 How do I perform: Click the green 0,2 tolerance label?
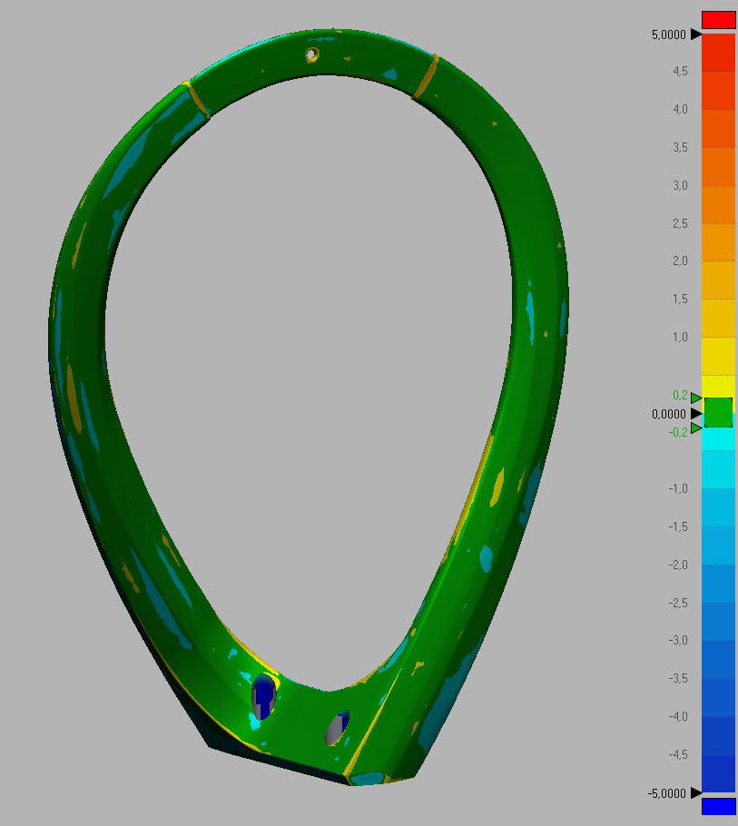pos(679,396)
